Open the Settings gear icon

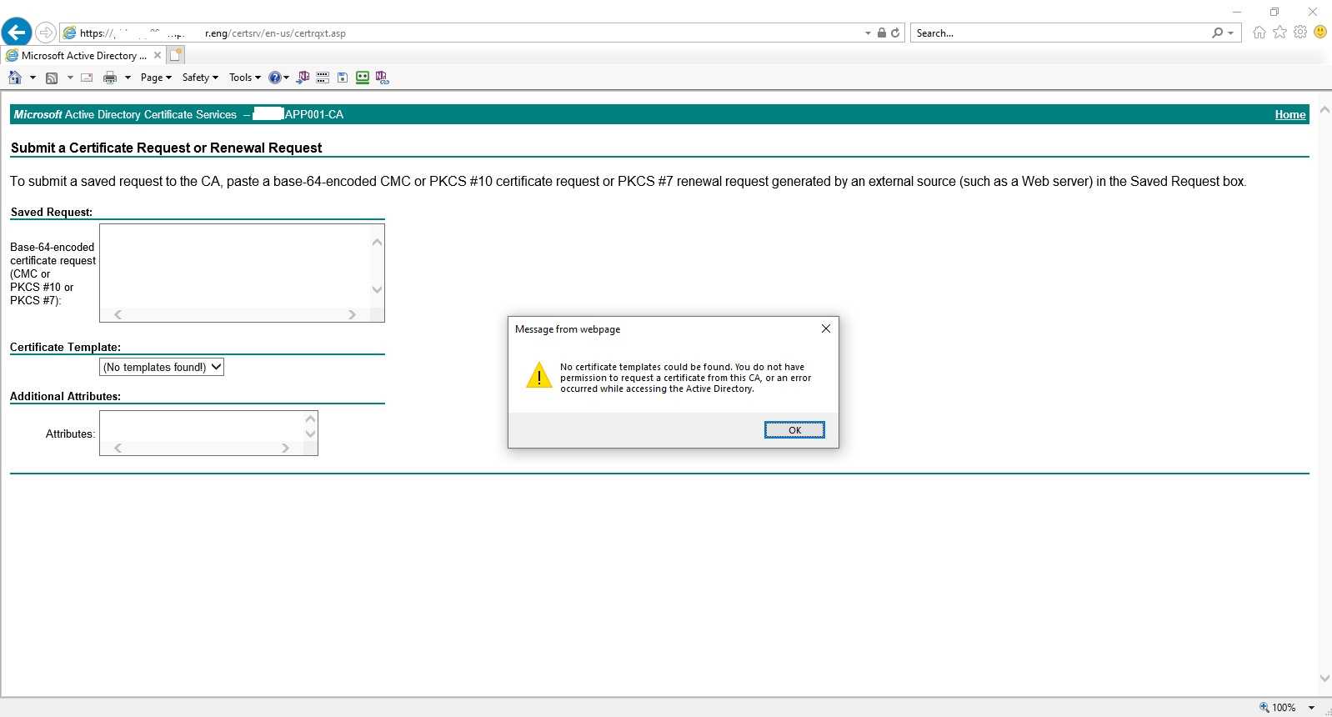pyautogui.click(x=1300, y=33)
